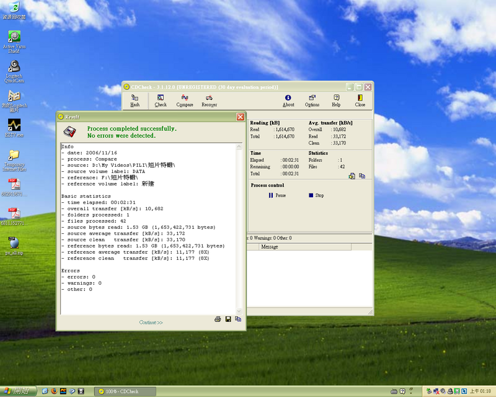Click Continue >> in Result dialog
Screen dimensions: 496x397
(x=151, y=323)
